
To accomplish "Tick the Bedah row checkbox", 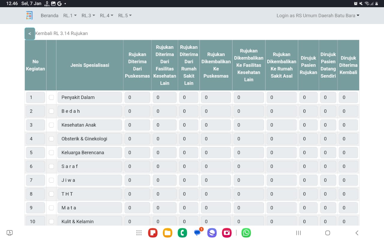I will point(51,111).
